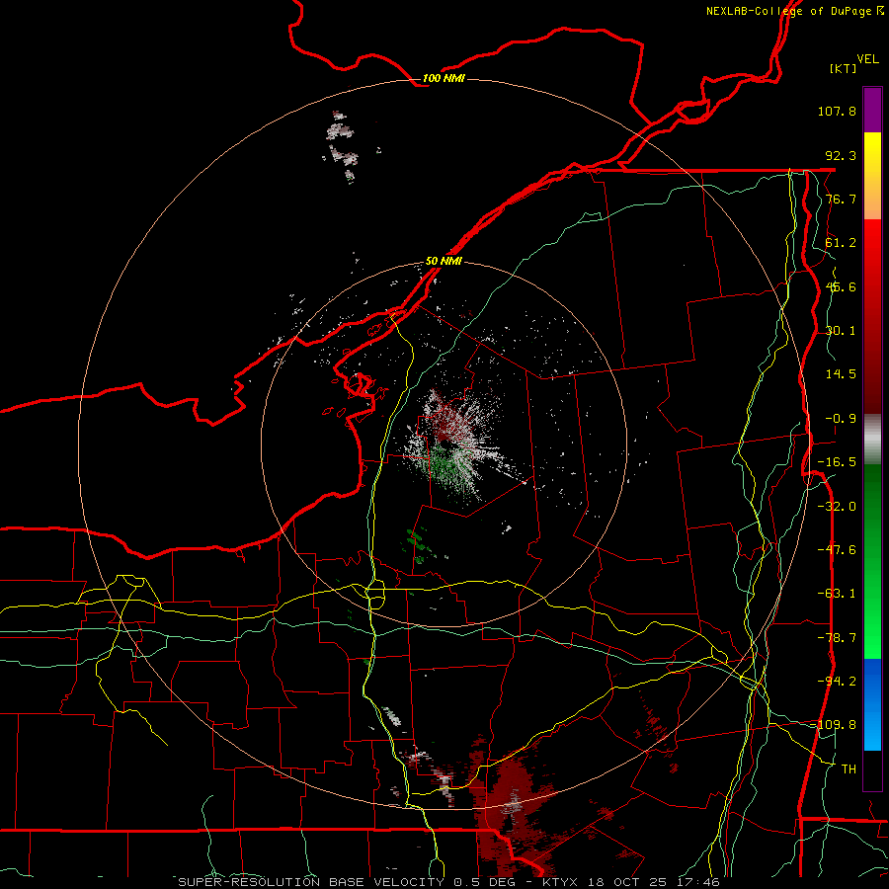Click the yellow-orange segment of the color bar
Screen dimensions: 889x889
(x=872, y=176)
